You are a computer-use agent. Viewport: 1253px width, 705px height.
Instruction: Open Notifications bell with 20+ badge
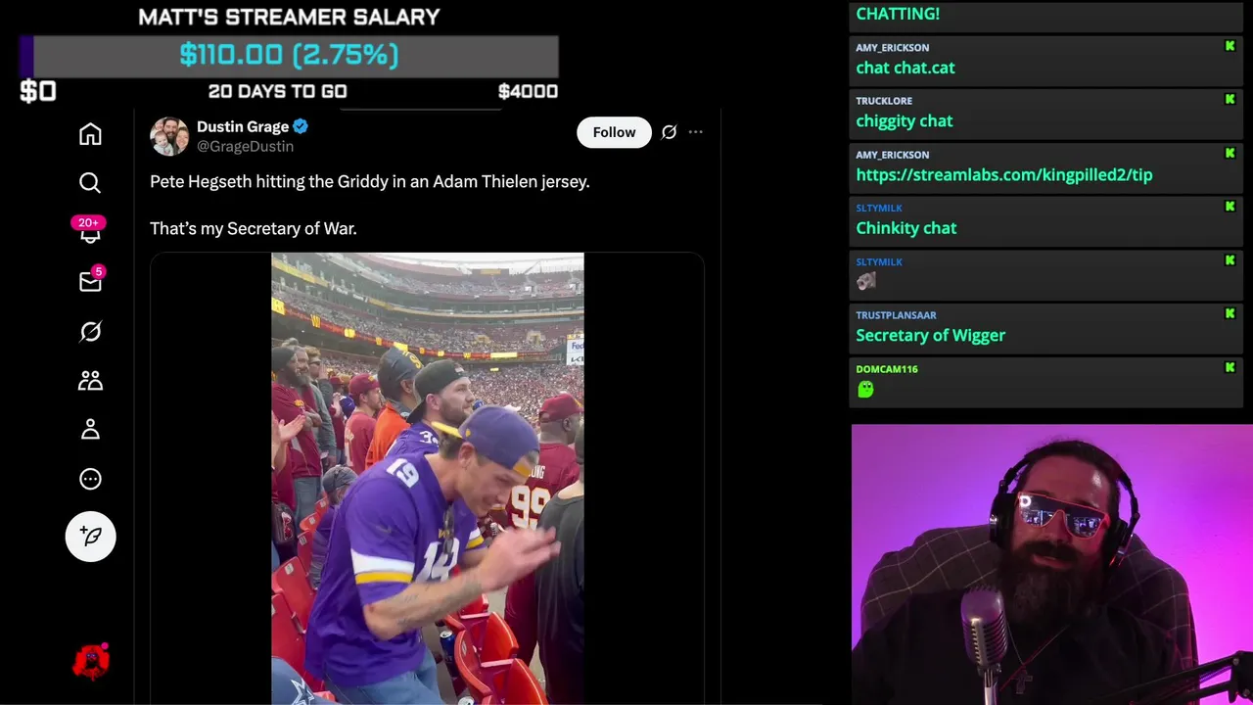pos(89,231)
